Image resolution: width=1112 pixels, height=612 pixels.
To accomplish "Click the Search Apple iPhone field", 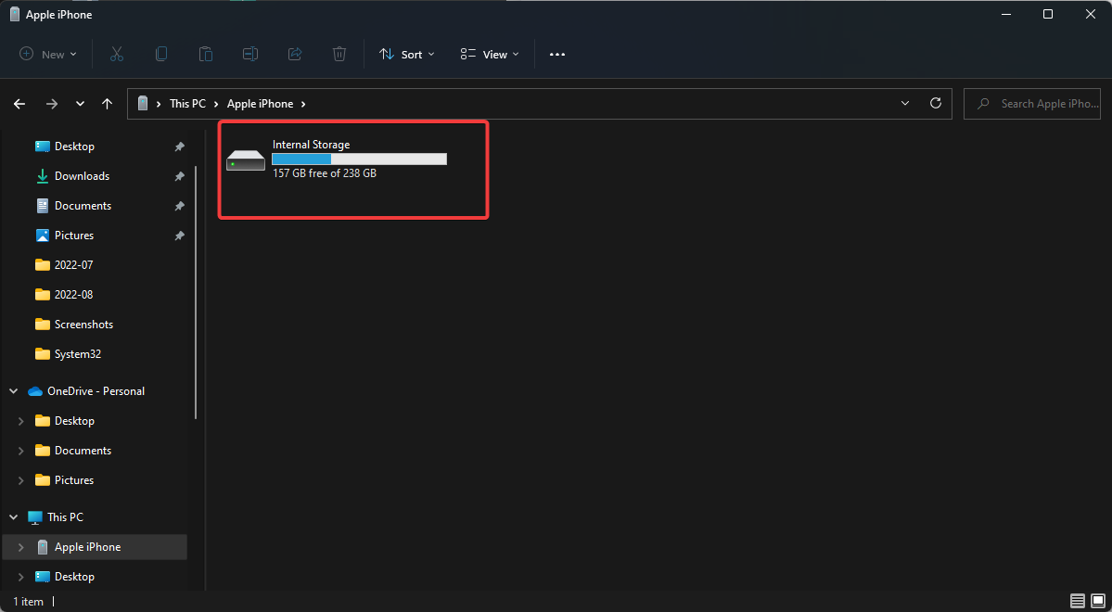I will (1032, 104).
